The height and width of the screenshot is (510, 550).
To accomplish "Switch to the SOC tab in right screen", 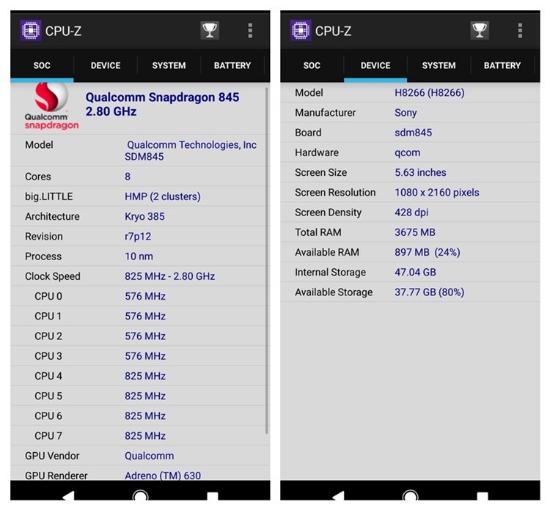I will [x=312, y=65].
